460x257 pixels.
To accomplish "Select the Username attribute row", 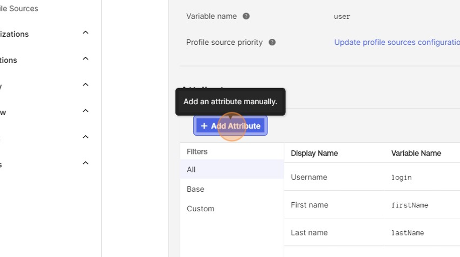I will click(x=372, y=177).
